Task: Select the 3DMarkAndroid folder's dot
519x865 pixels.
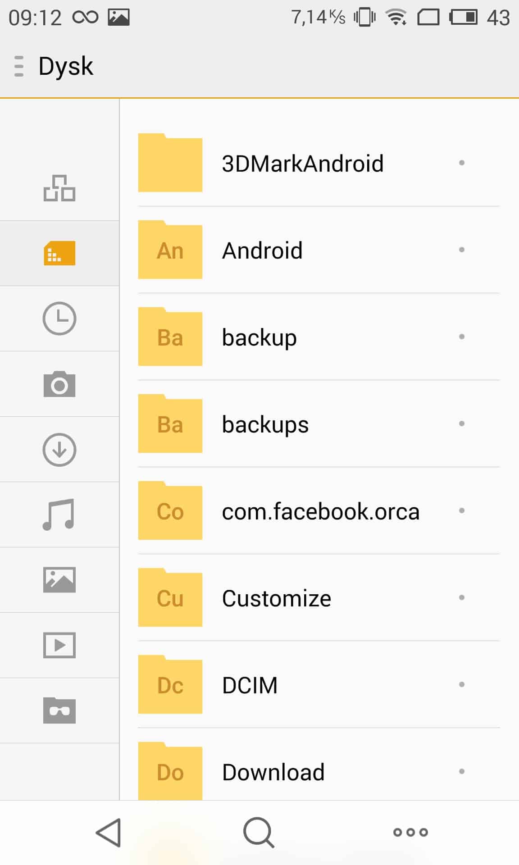Action: pyautogui.click(x=461, y=163)
